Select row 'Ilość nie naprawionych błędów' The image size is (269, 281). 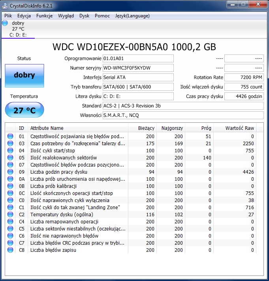click(x=131, y=236)
